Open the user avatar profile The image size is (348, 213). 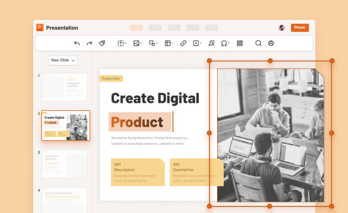[282, 28]
